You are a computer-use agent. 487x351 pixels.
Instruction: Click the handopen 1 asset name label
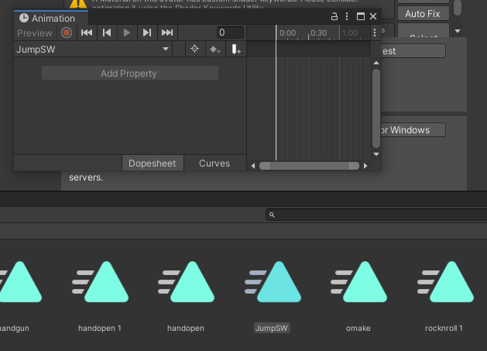tap(100, 329)
